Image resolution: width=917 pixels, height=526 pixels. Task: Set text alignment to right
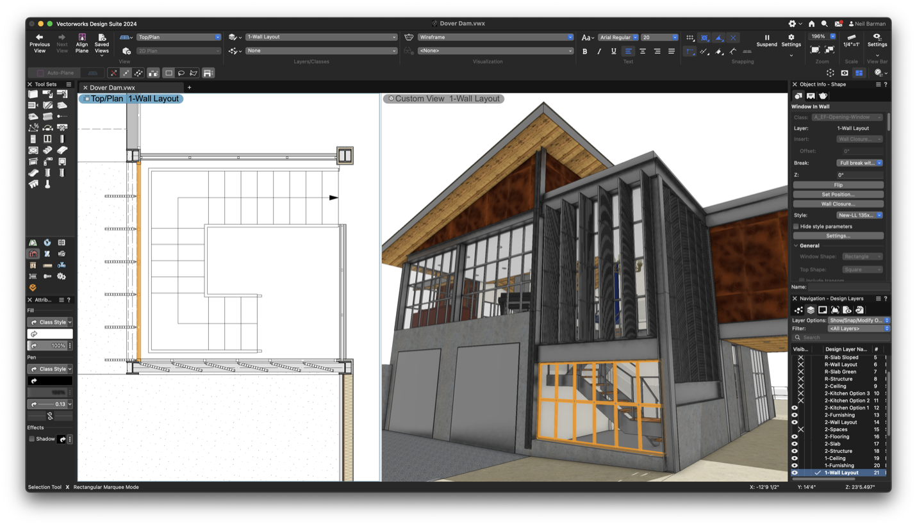657,51
